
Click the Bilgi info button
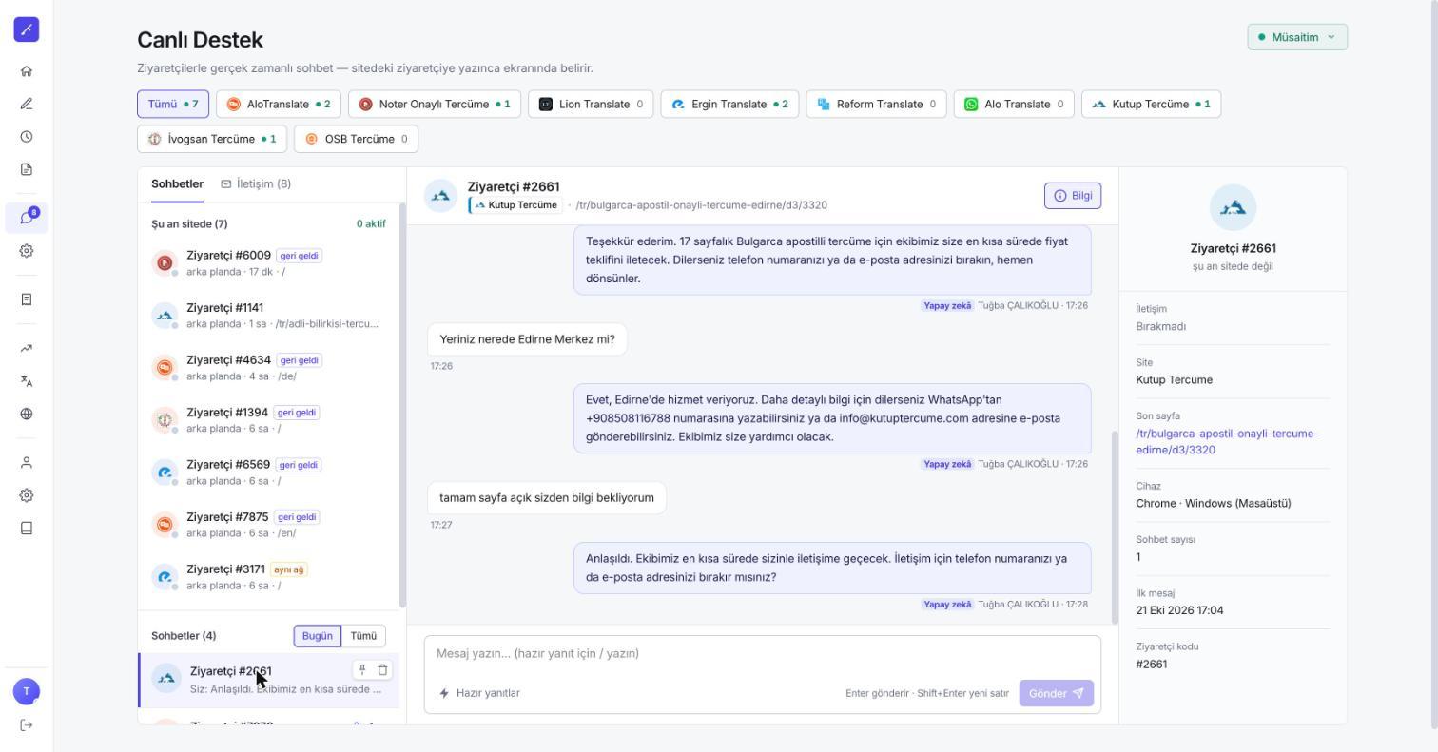[1073, 196]
